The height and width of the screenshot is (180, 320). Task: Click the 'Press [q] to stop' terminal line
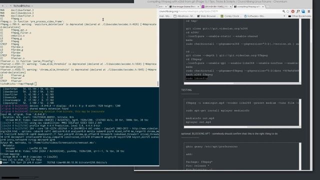[21, 160]
